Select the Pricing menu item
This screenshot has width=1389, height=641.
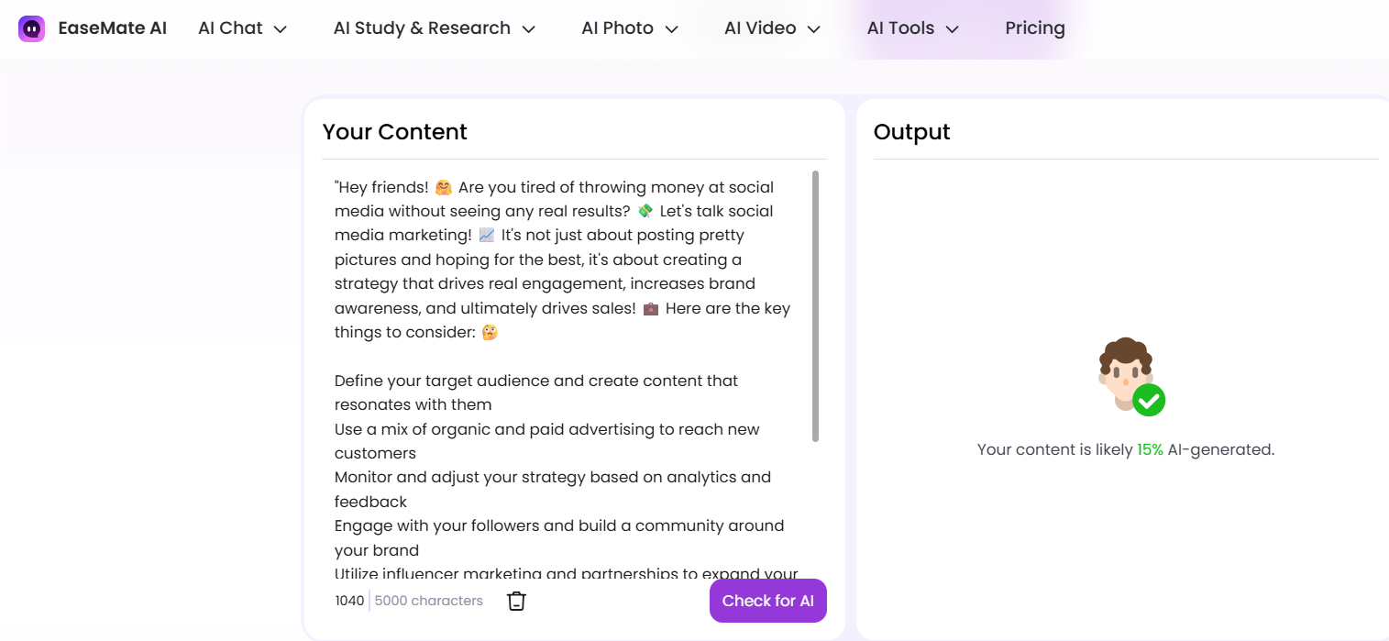pyautogui.click(x=1034, y=28)
